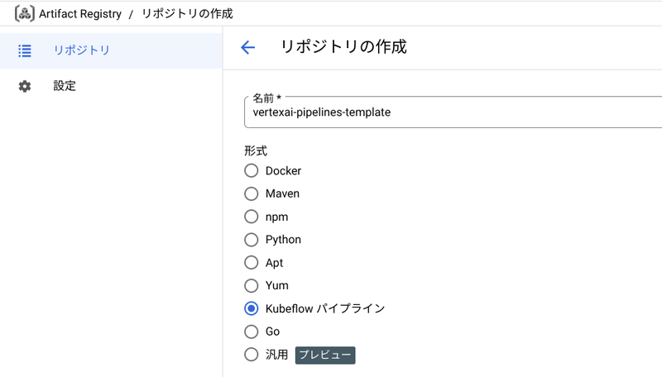The width and height of the screenshot is (662, 377).
Task: Open the リポジトリ sidebar item
Action: (x=111, y=50)
